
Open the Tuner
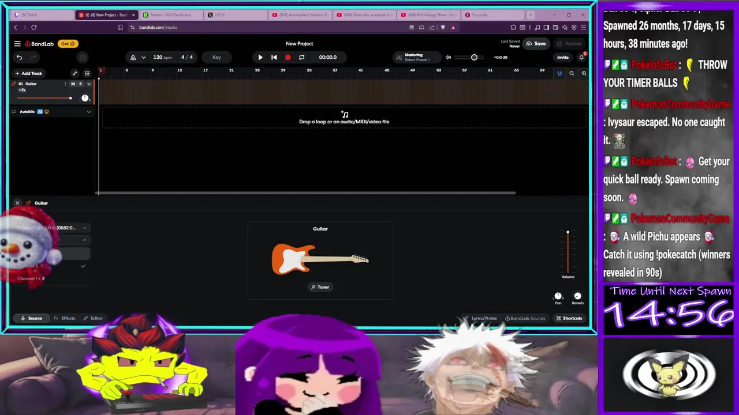pos(320,287)
